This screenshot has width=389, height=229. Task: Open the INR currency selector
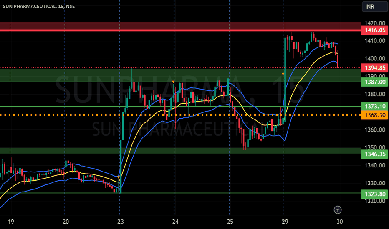point(375,6)
